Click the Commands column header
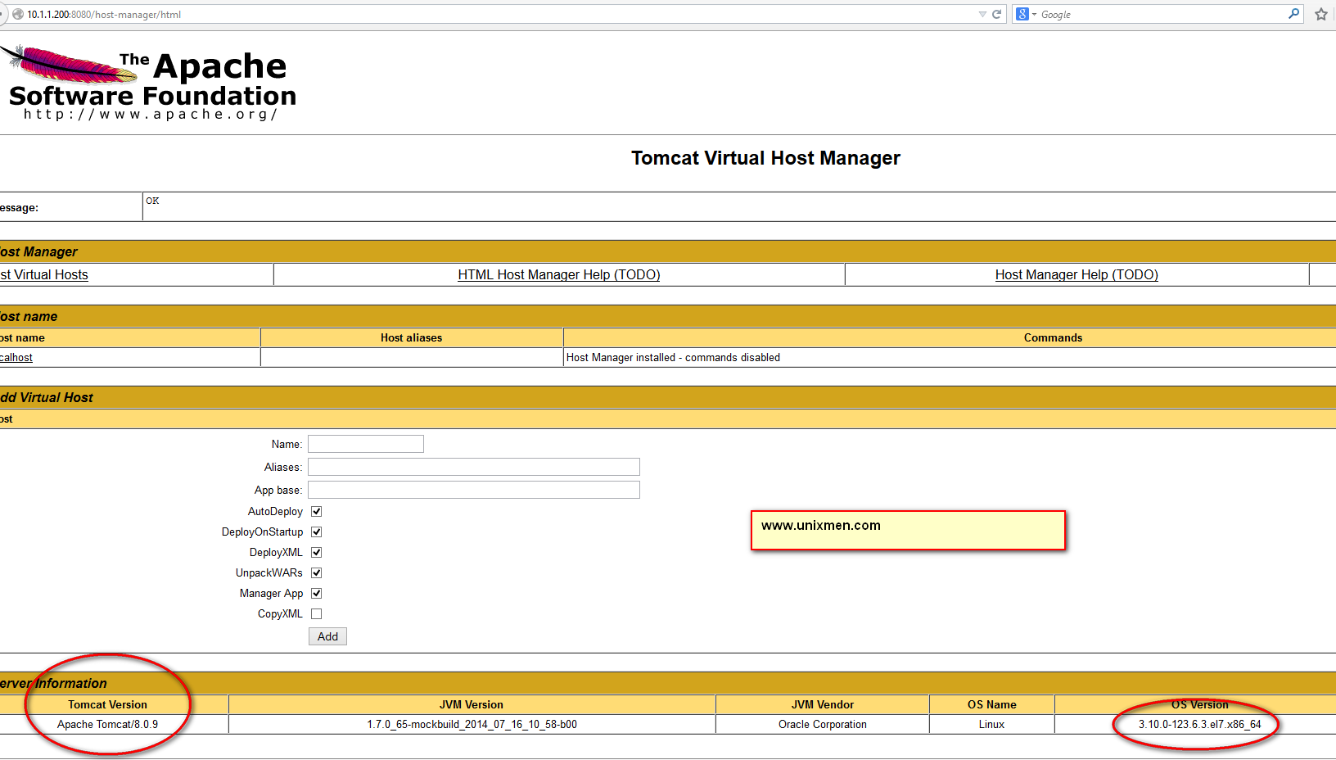This screenshot has width=1336, height=760. coord(1053,338)
